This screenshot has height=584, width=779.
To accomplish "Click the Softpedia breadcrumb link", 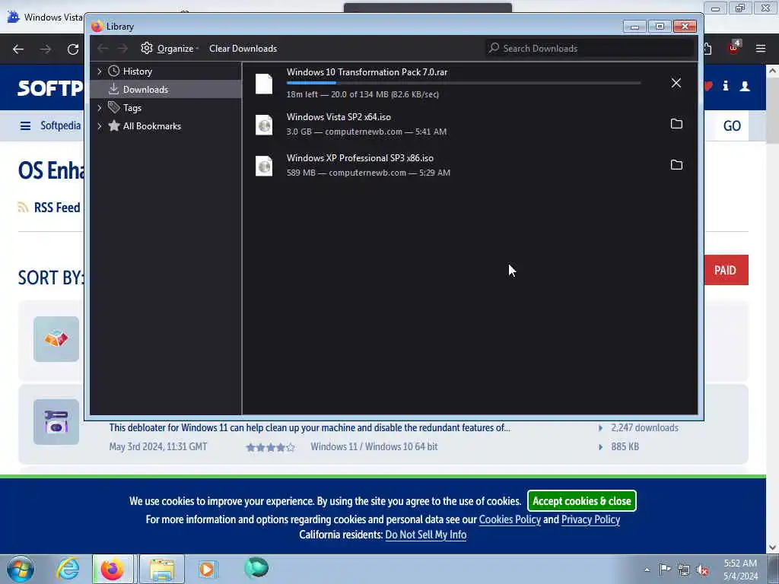I will click(x=61, y=125).
